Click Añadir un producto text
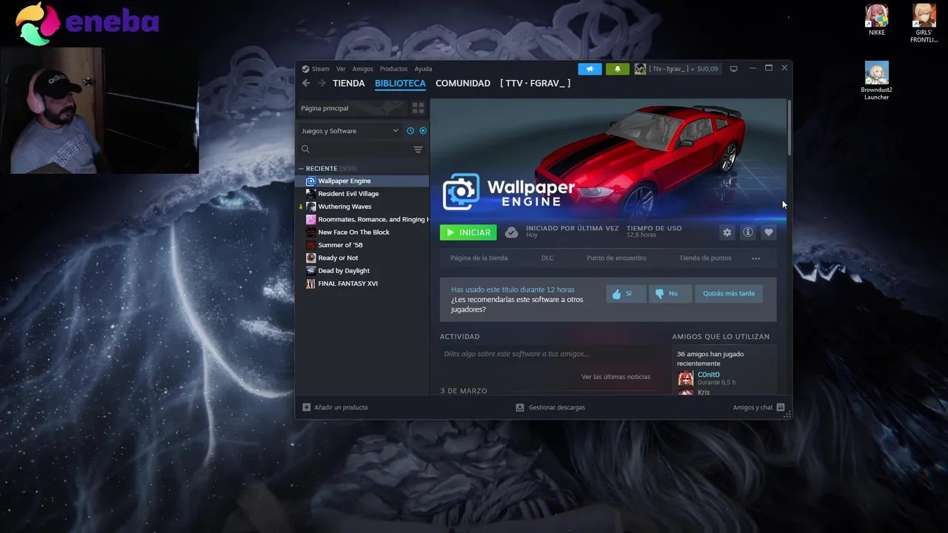 341,407
